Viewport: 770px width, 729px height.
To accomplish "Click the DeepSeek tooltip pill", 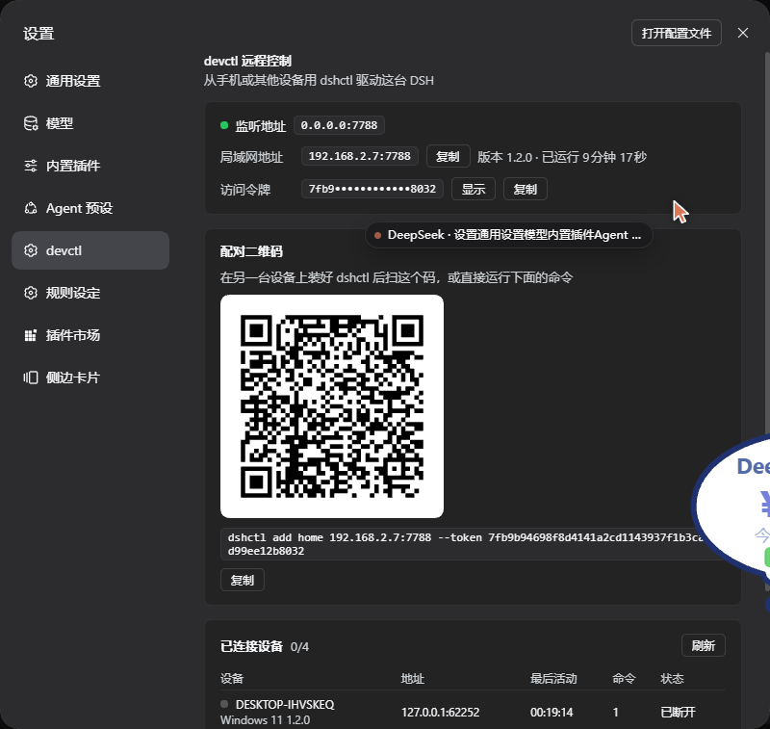I will click(x=509, y=235).
